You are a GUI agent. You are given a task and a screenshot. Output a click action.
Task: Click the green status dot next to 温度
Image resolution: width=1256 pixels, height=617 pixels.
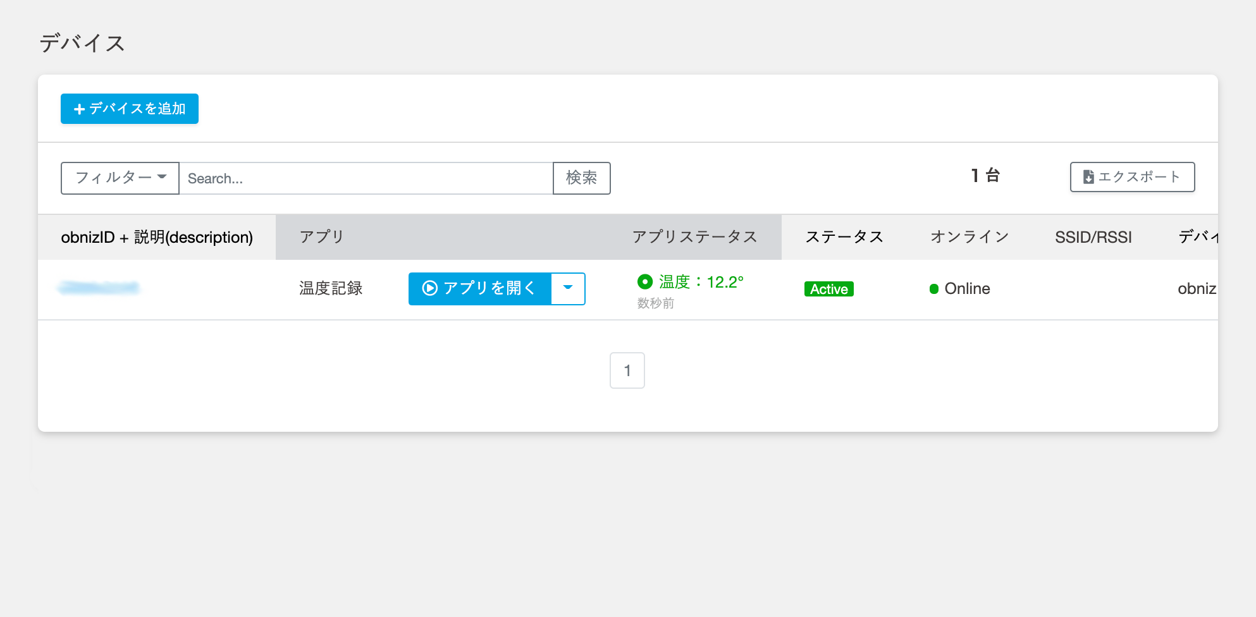644,282
